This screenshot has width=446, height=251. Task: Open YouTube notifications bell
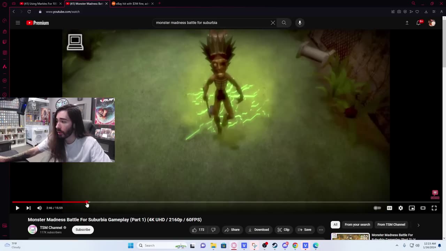coord(418,23)
